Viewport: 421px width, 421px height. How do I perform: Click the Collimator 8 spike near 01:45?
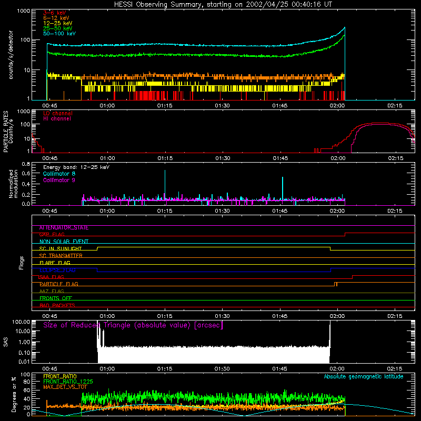click(283, 188)
